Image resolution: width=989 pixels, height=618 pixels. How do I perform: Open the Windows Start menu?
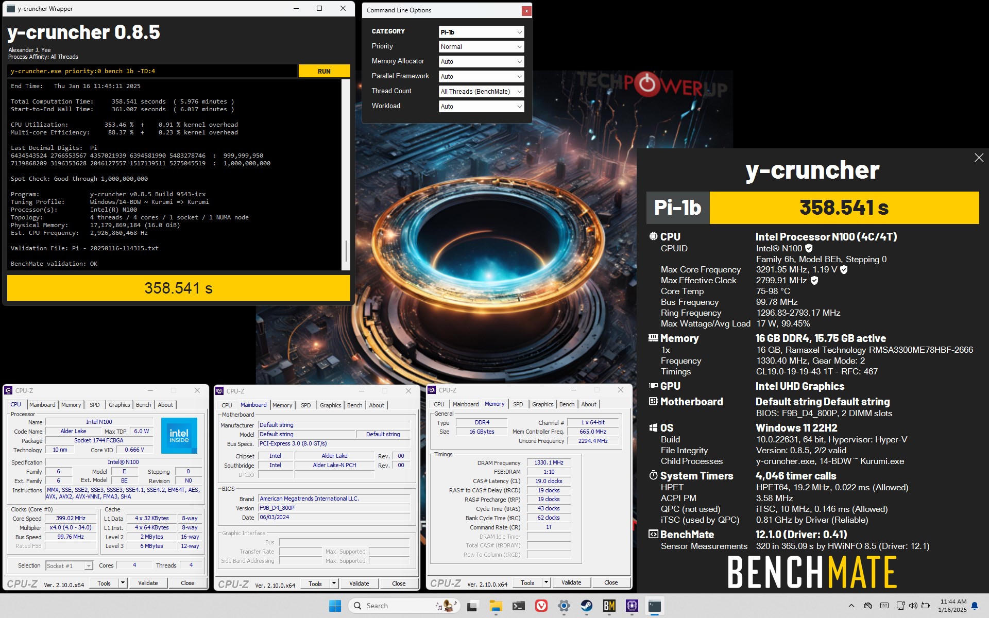pyautogui.click(x=335, y=606)
